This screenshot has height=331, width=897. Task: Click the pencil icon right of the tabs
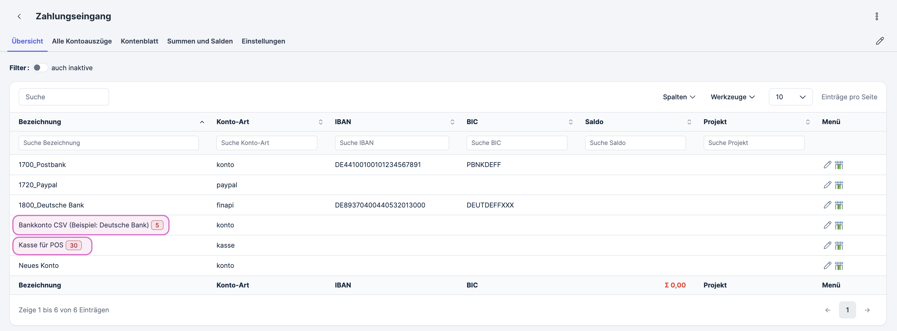coord(879,41)
